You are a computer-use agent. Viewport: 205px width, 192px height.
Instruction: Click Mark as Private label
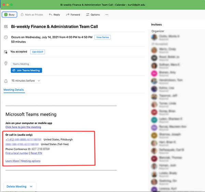[x=34, y=15]
